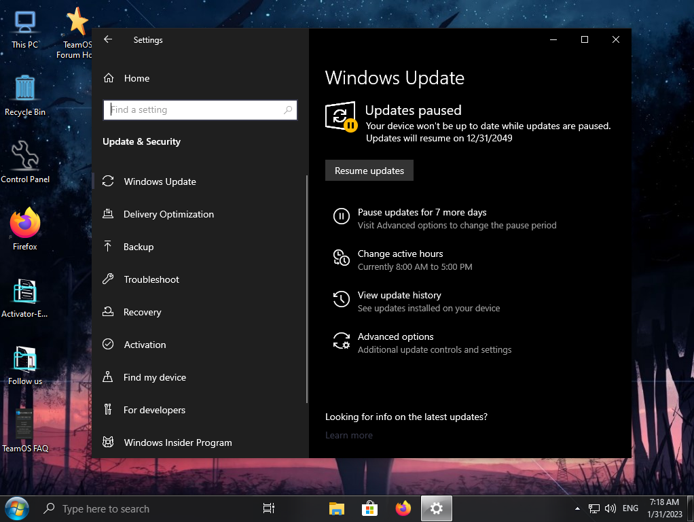
Task: Click the Activation checkmark icon
Action: 108,345
